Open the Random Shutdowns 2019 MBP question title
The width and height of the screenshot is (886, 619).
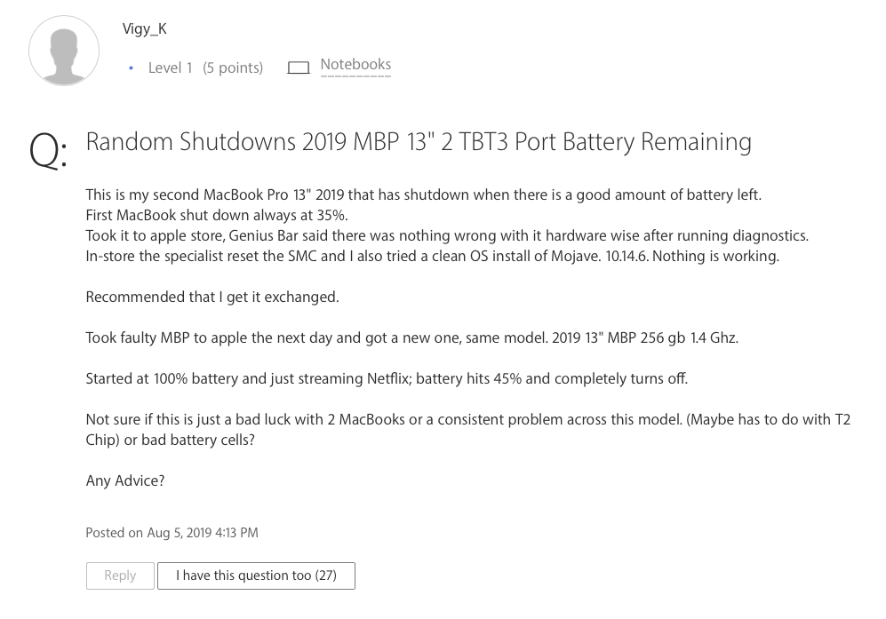point(418,141)
